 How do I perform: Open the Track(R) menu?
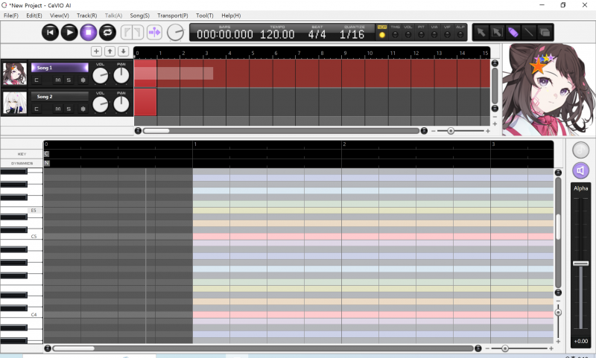click(x=86, y=16)
